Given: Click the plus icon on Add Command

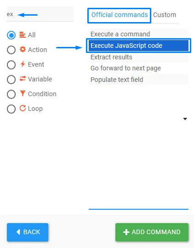Looking at the screenshot, I should (x=126, y=232).
